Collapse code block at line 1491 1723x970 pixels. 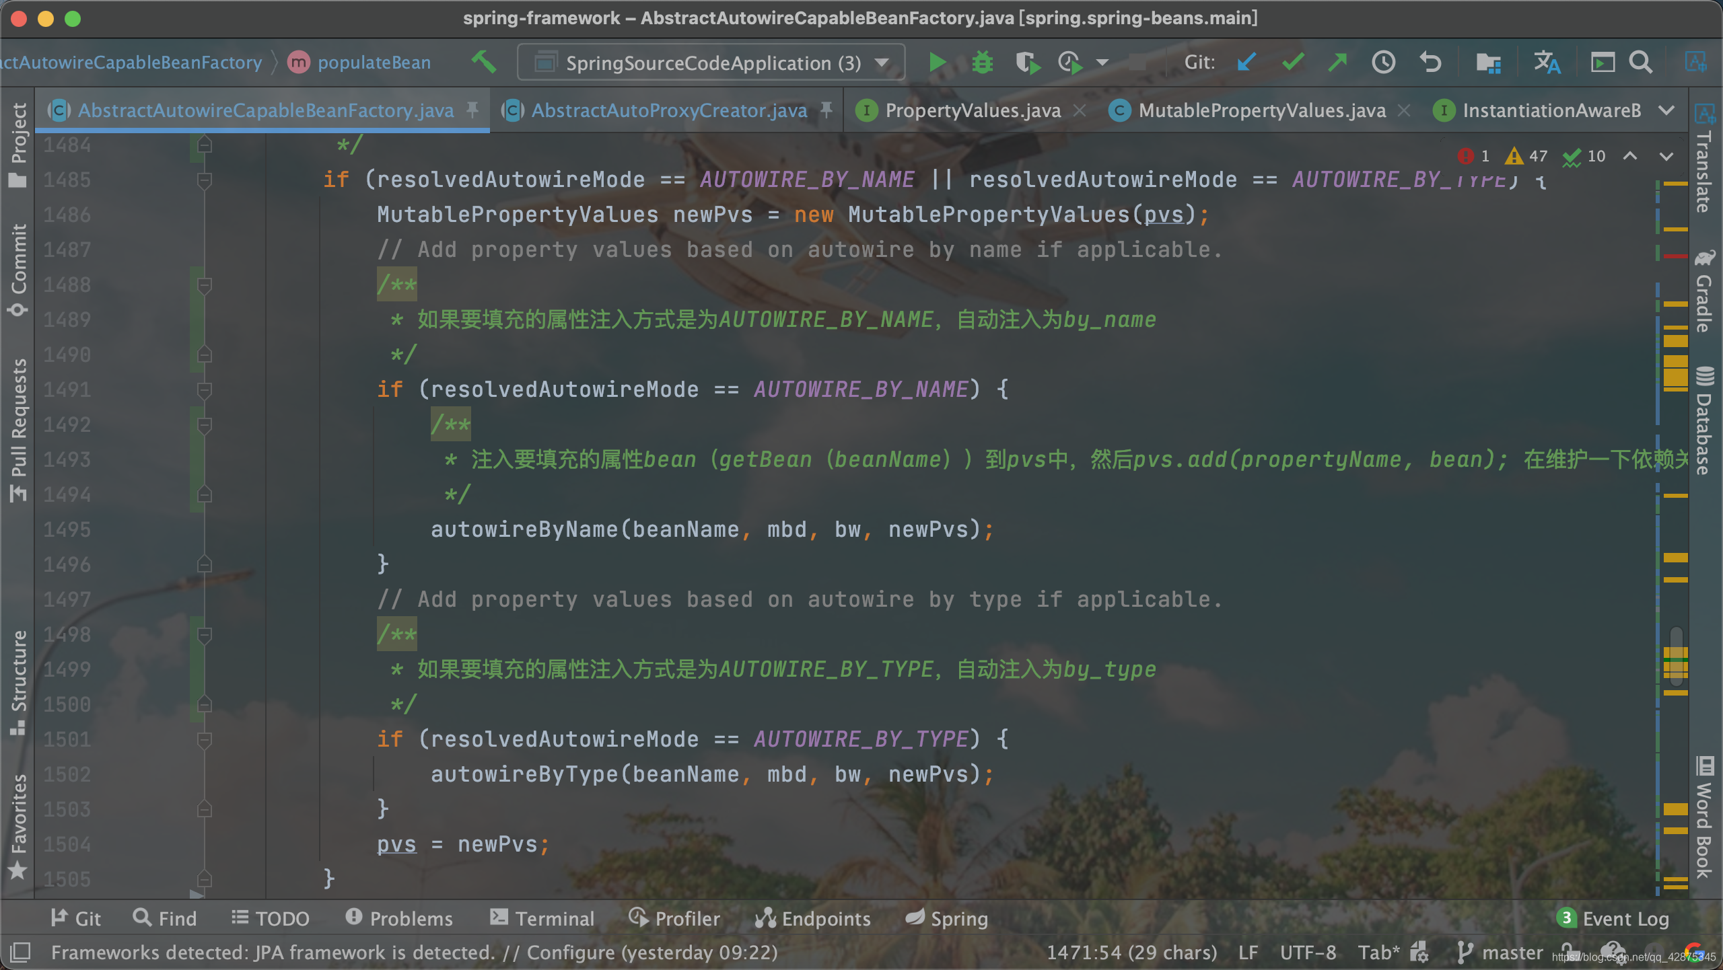[x=205, y=389]
